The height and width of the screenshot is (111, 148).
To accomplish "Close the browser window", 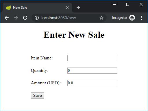I will click(141, 4).
